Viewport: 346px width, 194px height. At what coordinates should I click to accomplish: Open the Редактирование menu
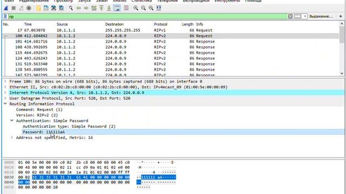coord(34,1)
